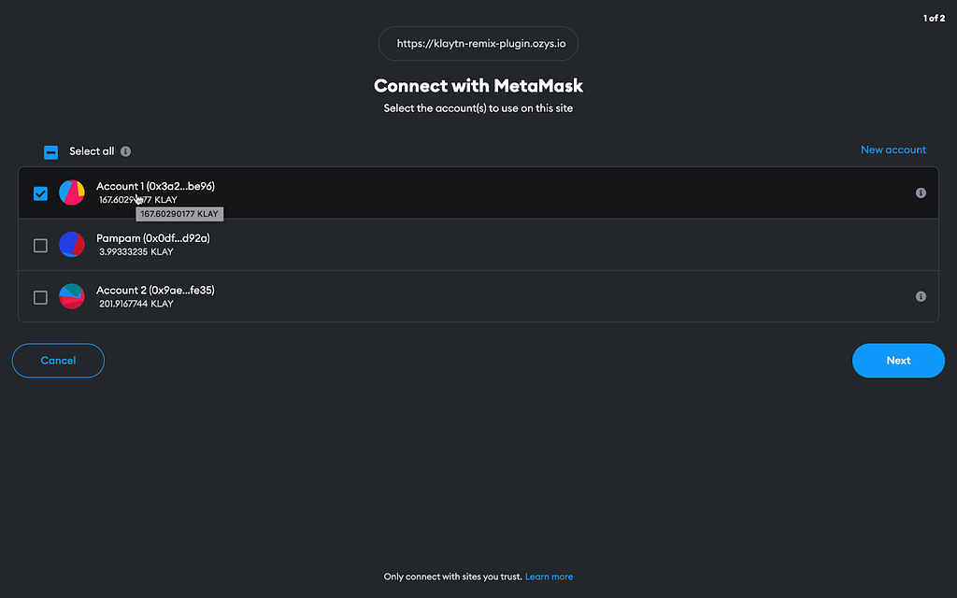Click the Connect with MetaMask heading
Screen dimensions: 957x598
478,85
